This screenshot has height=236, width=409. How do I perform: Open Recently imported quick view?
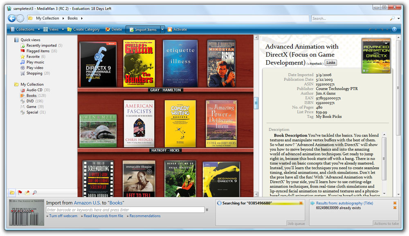41,45
